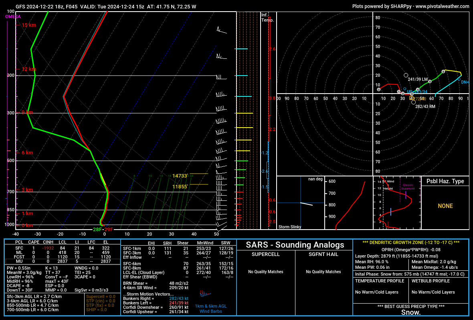Click the 1km & 6km wind barbs icon
Viewport: 473px width, 320px height.
click(205, 293)
